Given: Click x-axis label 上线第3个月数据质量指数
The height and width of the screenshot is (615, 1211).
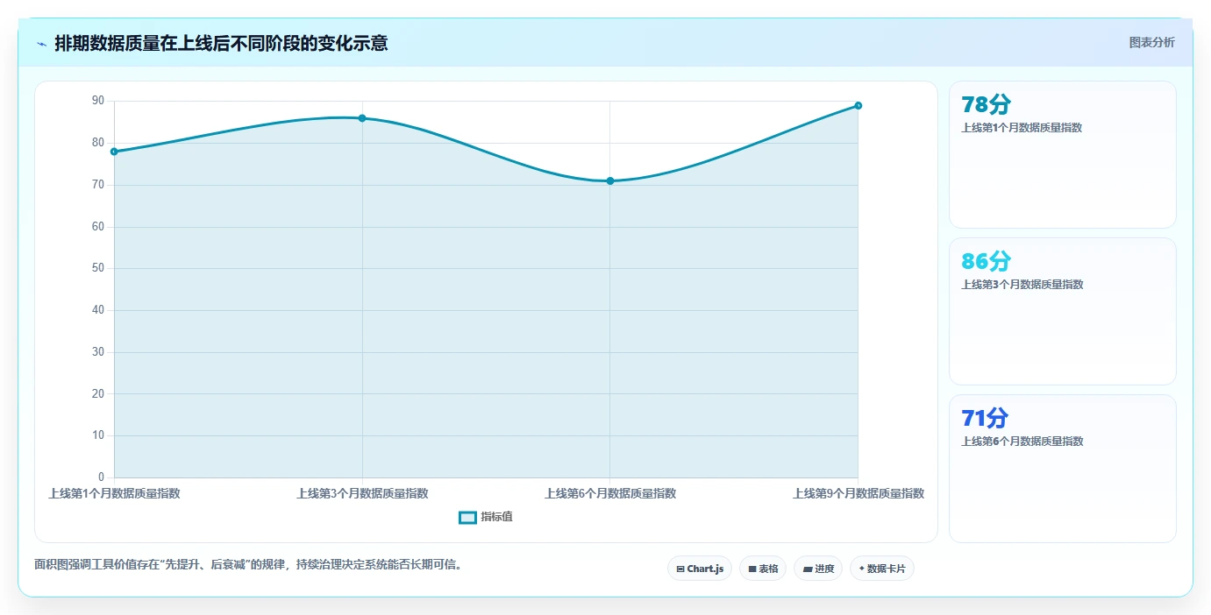Looking at the screenshot, I should [x=362, y=494].
